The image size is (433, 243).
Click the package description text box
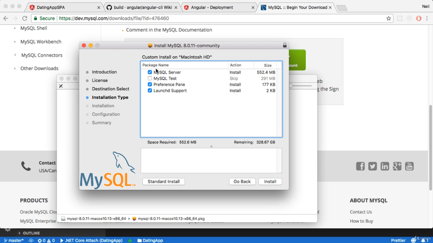coord(211,160)
